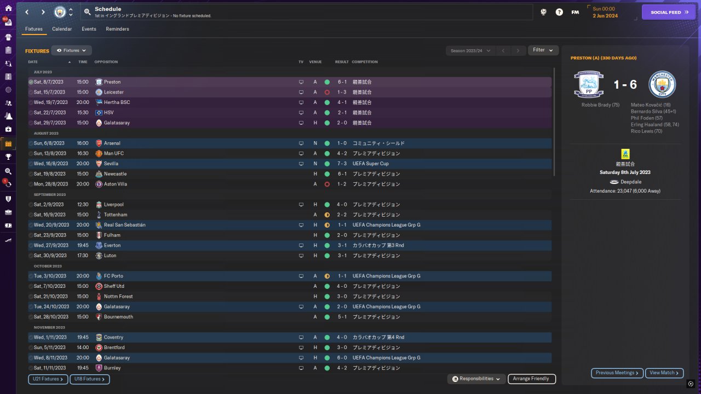Select the Hertha BSC fixture row
Image resolution: width=701 pixels, height=394 pixels.
point(290,102)
